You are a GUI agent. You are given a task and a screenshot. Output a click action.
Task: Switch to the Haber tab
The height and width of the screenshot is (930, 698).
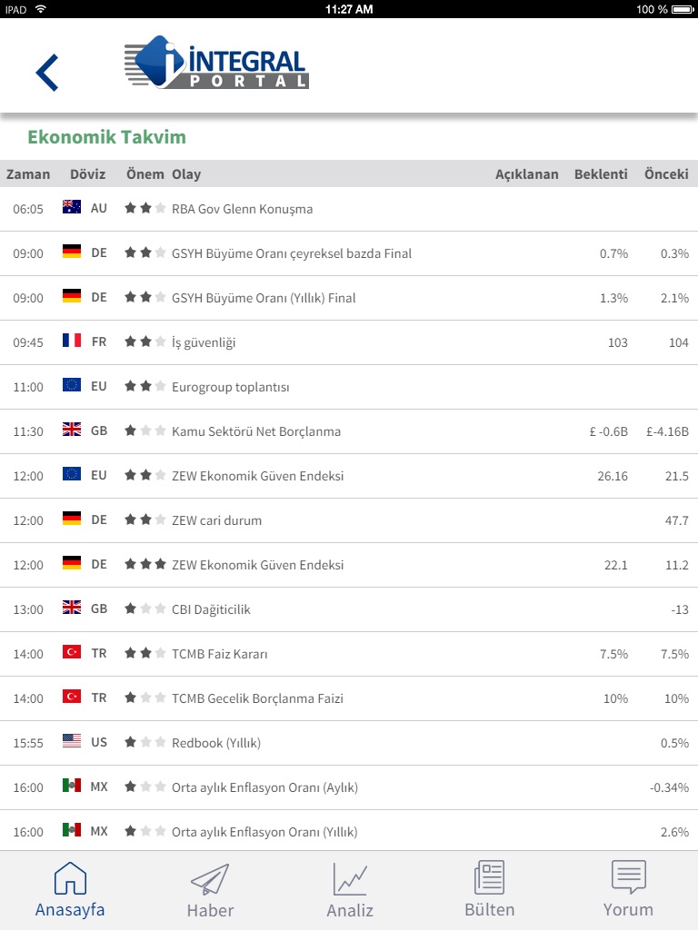[x=210, y=890]
